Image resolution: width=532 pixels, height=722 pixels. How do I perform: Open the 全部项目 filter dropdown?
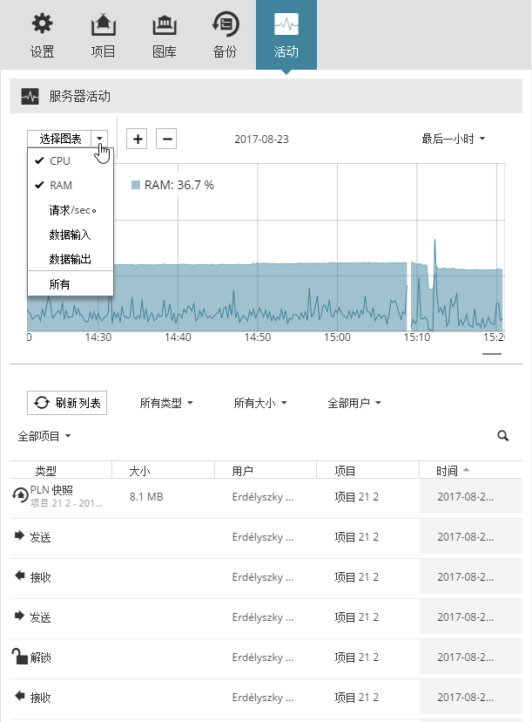point(44,436)
